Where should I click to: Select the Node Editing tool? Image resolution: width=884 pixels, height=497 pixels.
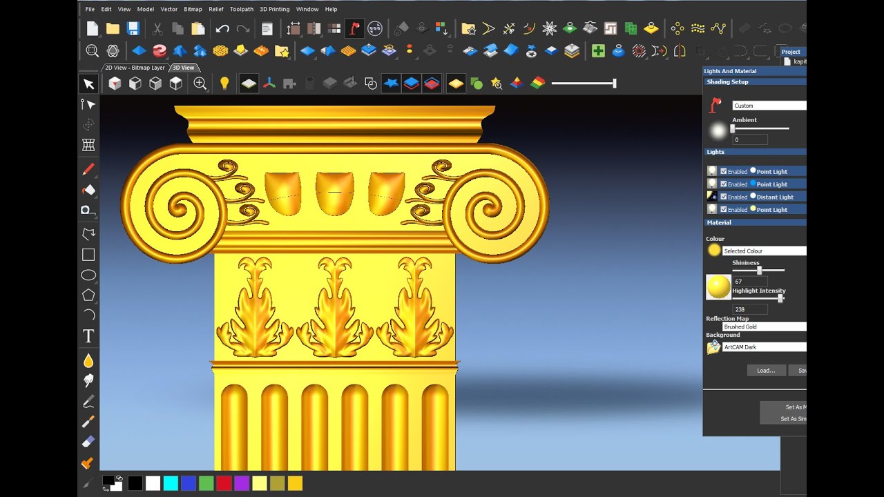pyautogui.click(x=88, y=104)
